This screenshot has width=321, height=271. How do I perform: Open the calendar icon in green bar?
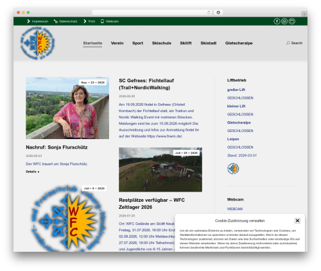(x=292, y=21)
